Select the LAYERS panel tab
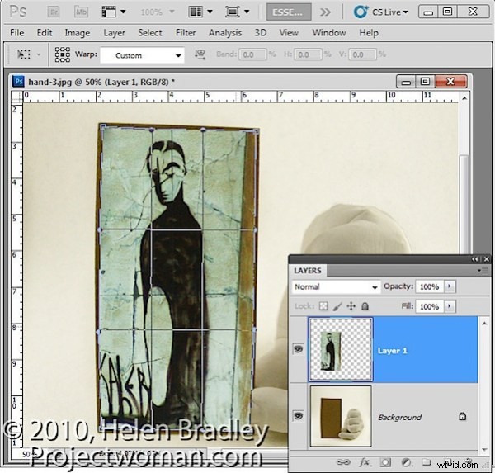 coord(308,271)
